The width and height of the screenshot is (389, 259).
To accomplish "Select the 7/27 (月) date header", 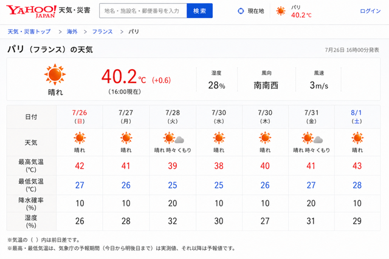I will [126, 117].
